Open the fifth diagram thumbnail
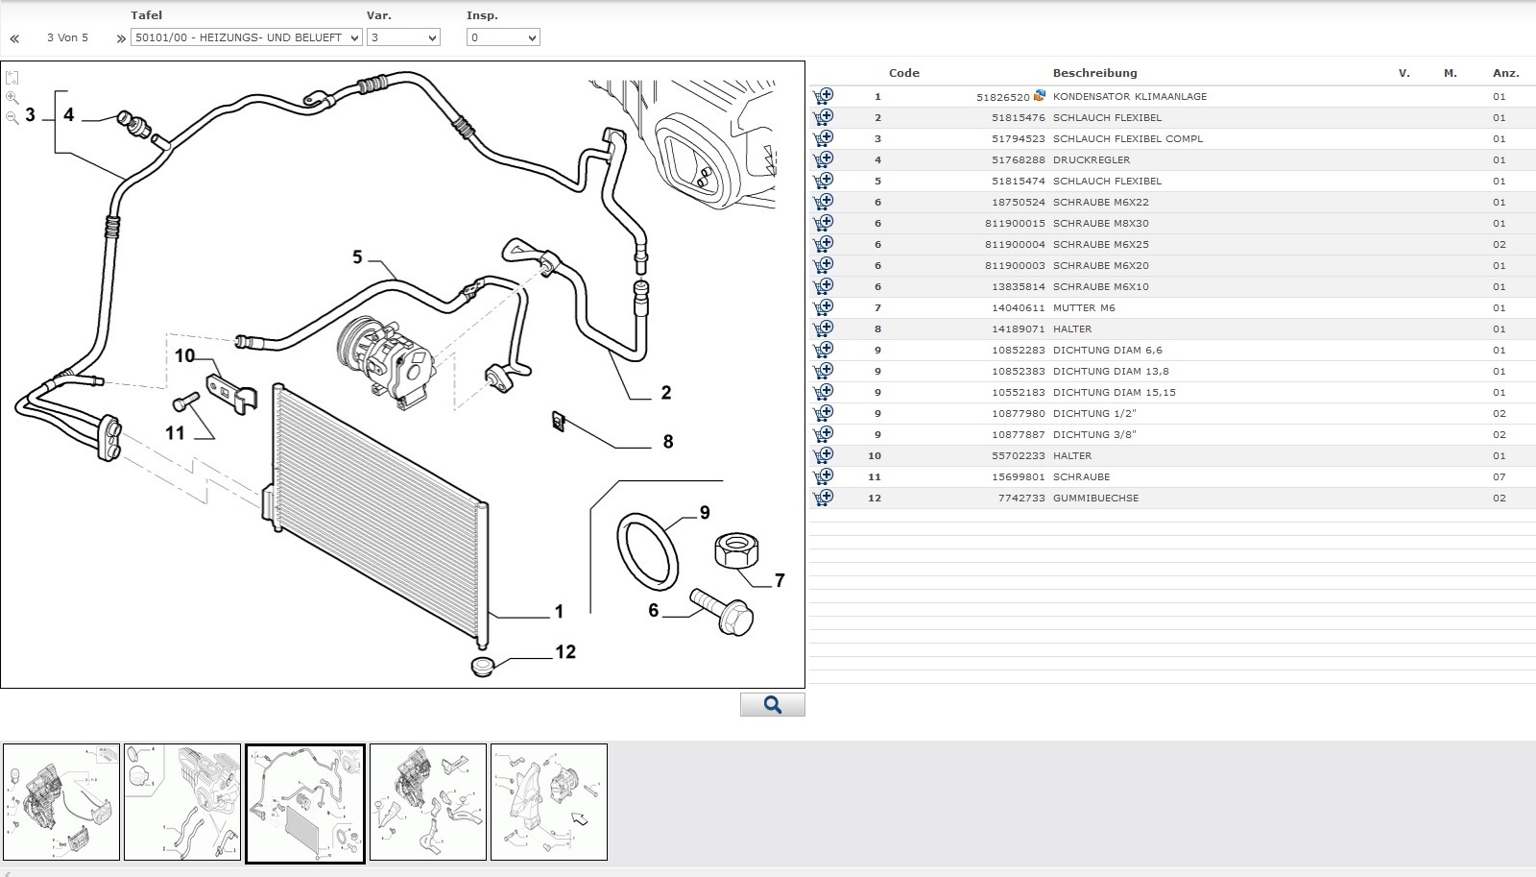1536x877 pixels. click(x=548, y=802)
